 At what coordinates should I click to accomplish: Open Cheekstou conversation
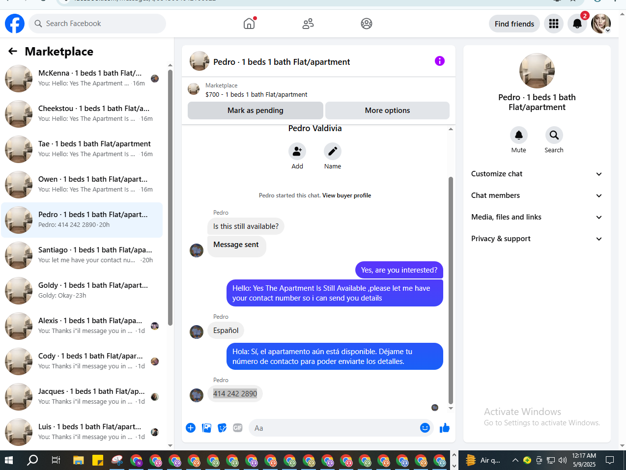point(82,114)
